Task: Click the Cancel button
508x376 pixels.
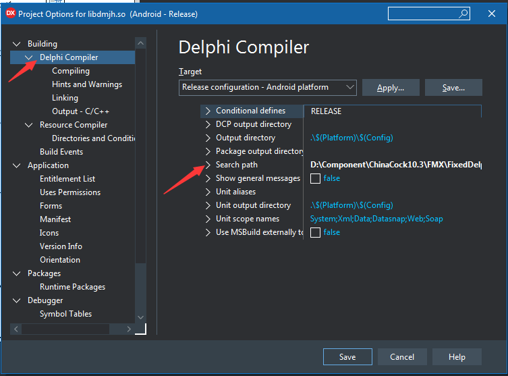Action: click(402, 357)
